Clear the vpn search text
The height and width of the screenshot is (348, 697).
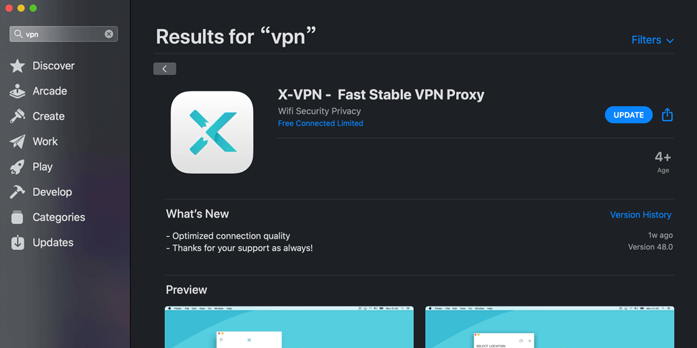coord(109,34)
